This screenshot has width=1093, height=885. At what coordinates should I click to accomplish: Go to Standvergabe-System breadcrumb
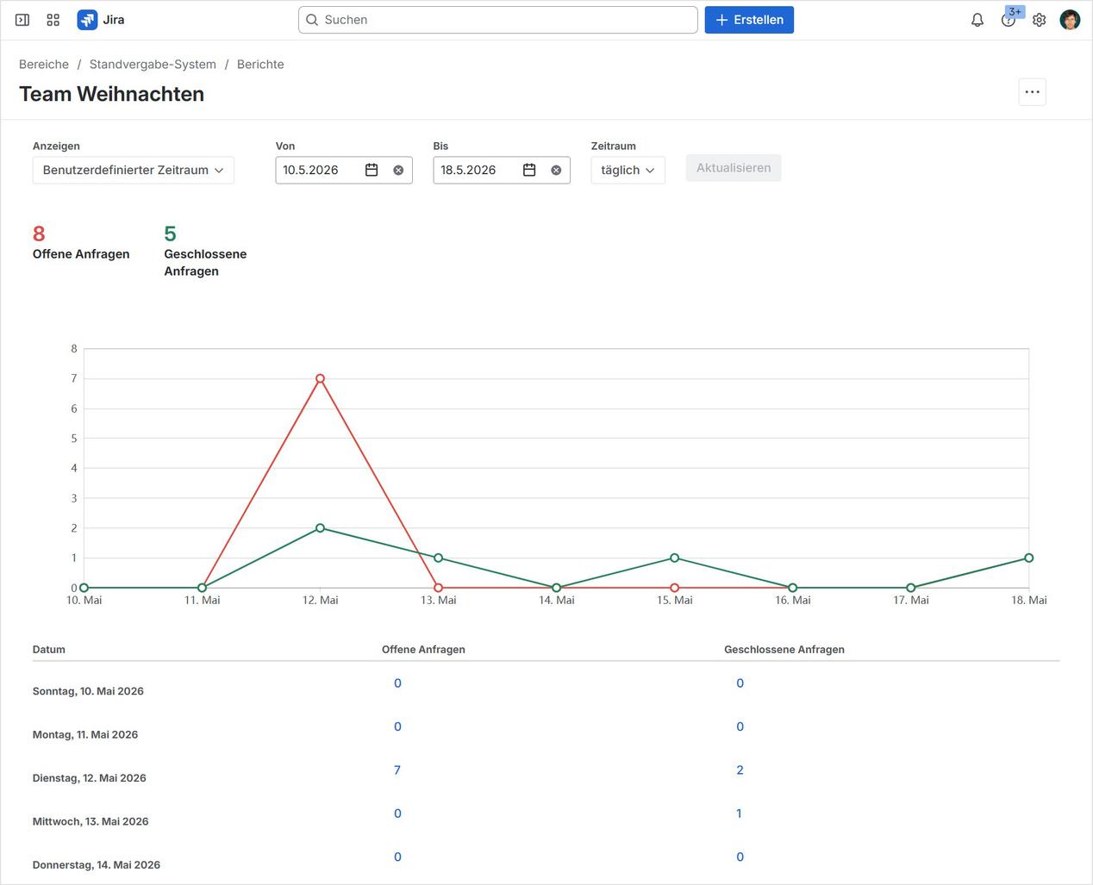coord(153,65)
